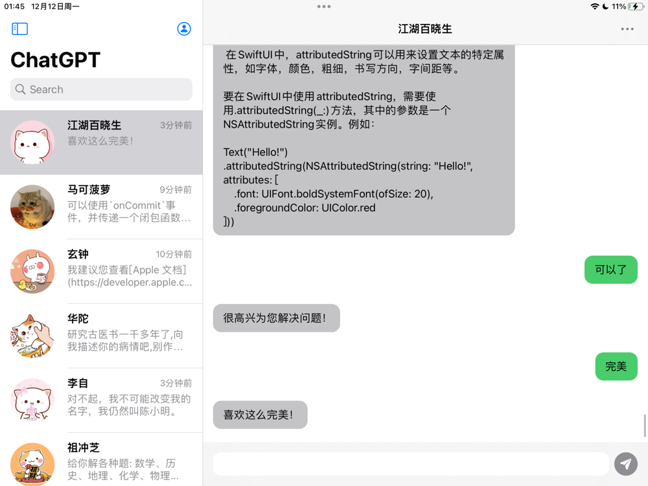Tap the 江湖百晓生 chat title
This screenshot has height=486, width=648.
(x=425, y=29)
